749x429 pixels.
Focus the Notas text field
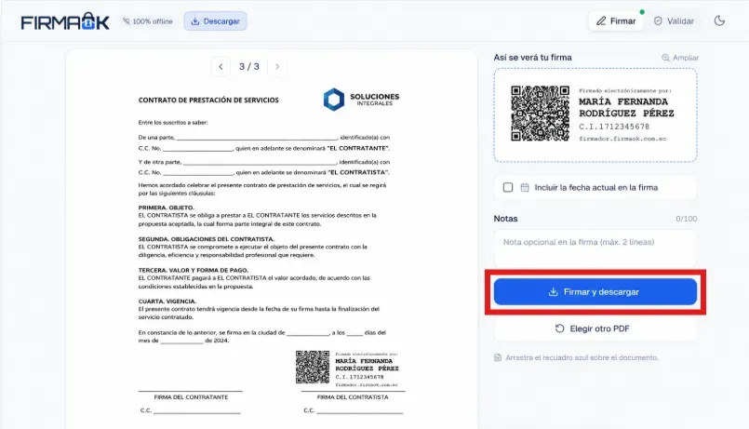595,248
